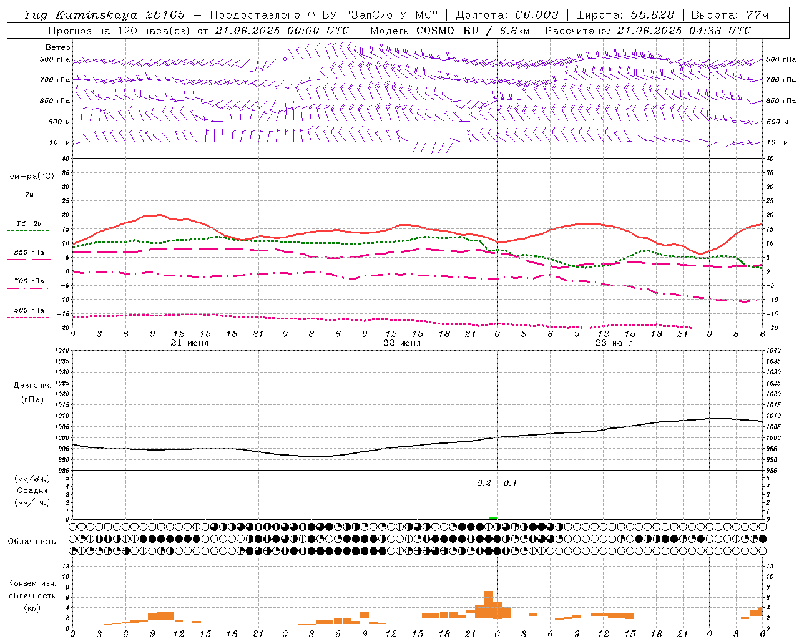Click the solid red line sample under 2м
The height and width of the screenshot is (639, 799).
click(x=29, y=202)
